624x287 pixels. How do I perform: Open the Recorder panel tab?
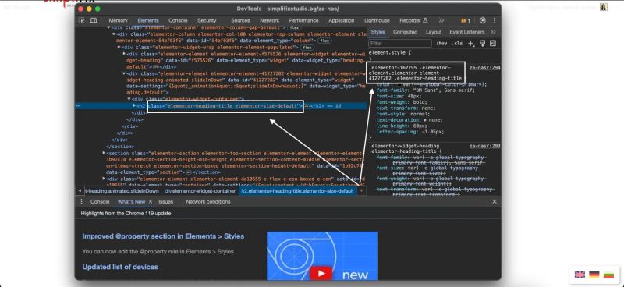(x=413, y=21)
